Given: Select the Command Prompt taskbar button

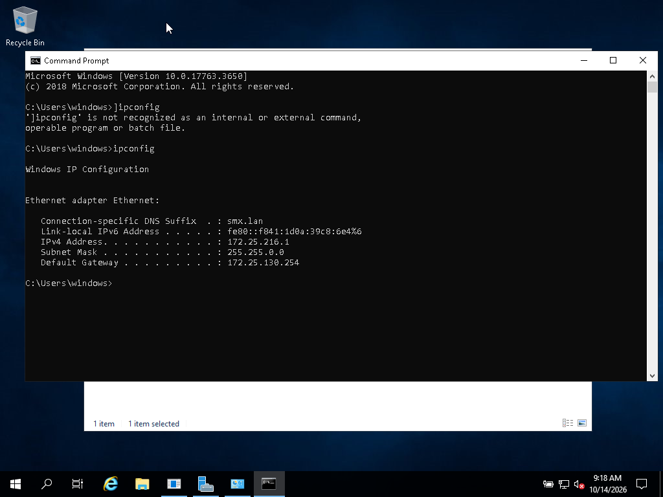Looking at the screenshot, I should click(269, 484).
